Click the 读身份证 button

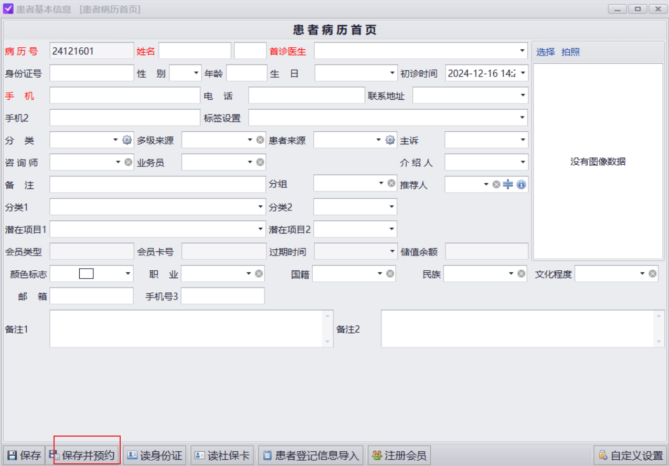pos(155,456)
